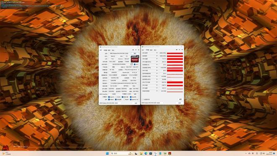
Task: Open the weather widget on the taskbar
Action: coord(6,153)
